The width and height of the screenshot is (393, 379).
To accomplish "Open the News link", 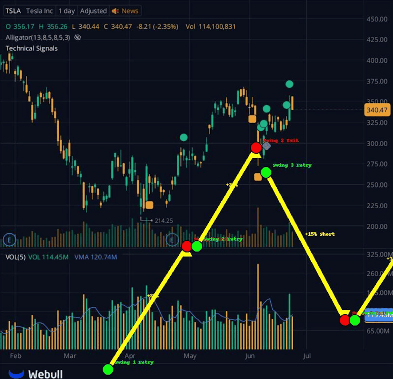I will point(130,11).
